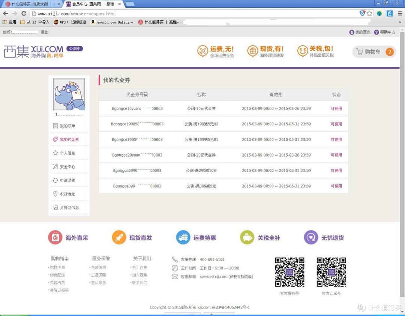This screenshot has width=405, height=316.
Task: Open UPS 追踪信息 bookmark
Action: coord(70,22)
